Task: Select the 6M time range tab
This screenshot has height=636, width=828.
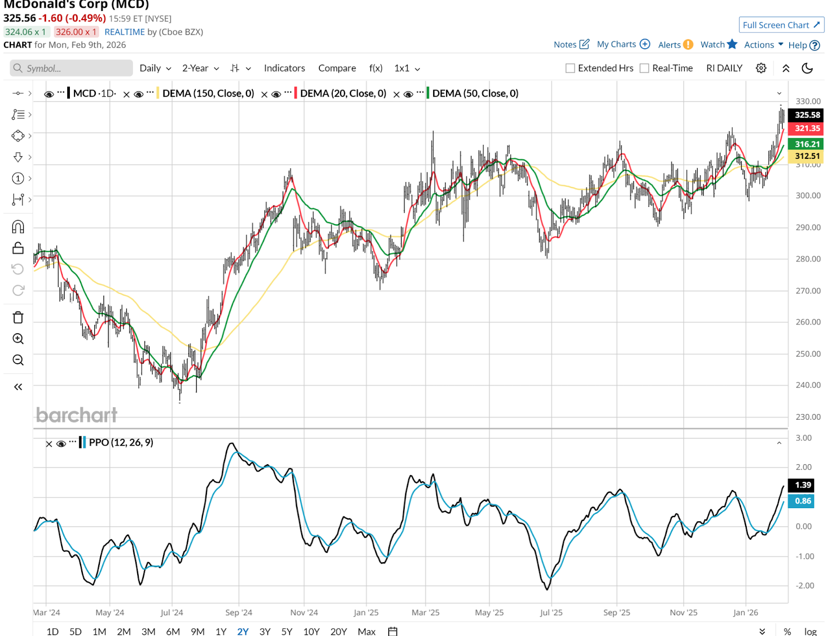Action: (173, 631)
